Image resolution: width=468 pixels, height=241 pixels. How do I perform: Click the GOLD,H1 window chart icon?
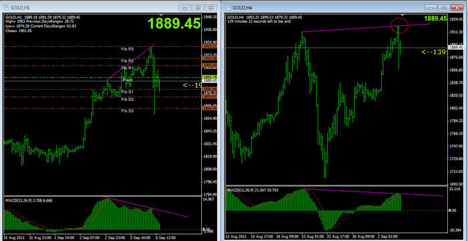click(7, 7)
